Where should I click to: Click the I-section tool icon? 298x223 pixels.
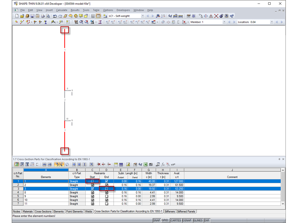pyautogui.click(x=45, y=22)
